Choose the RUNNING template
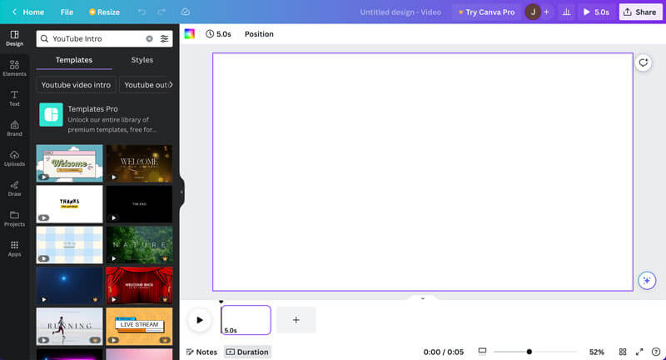 click(x=69, y=327)
